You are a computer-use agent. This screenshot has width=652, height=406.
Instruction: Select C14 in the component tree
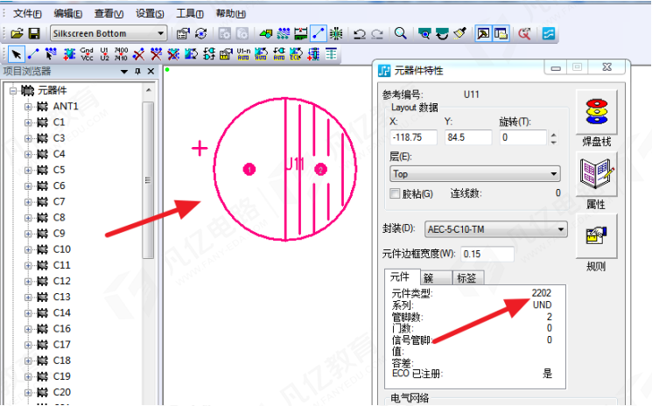61,313
